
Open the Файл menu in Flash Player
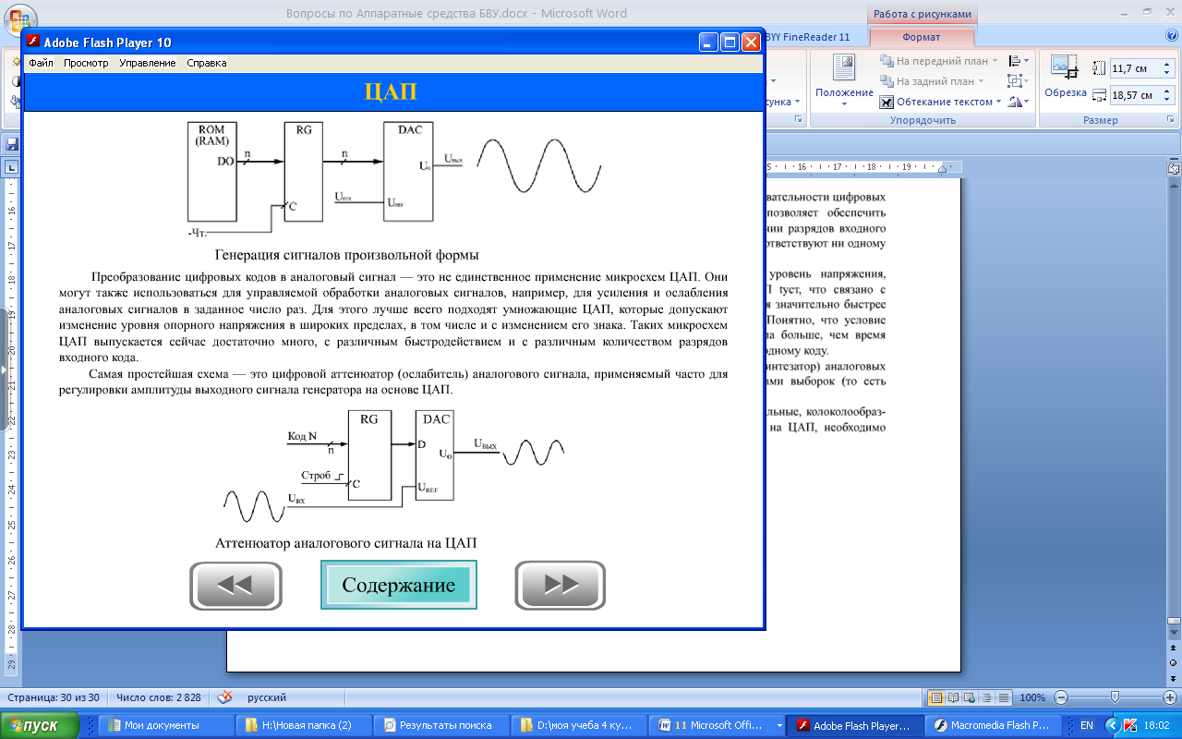tap(41, 63)
